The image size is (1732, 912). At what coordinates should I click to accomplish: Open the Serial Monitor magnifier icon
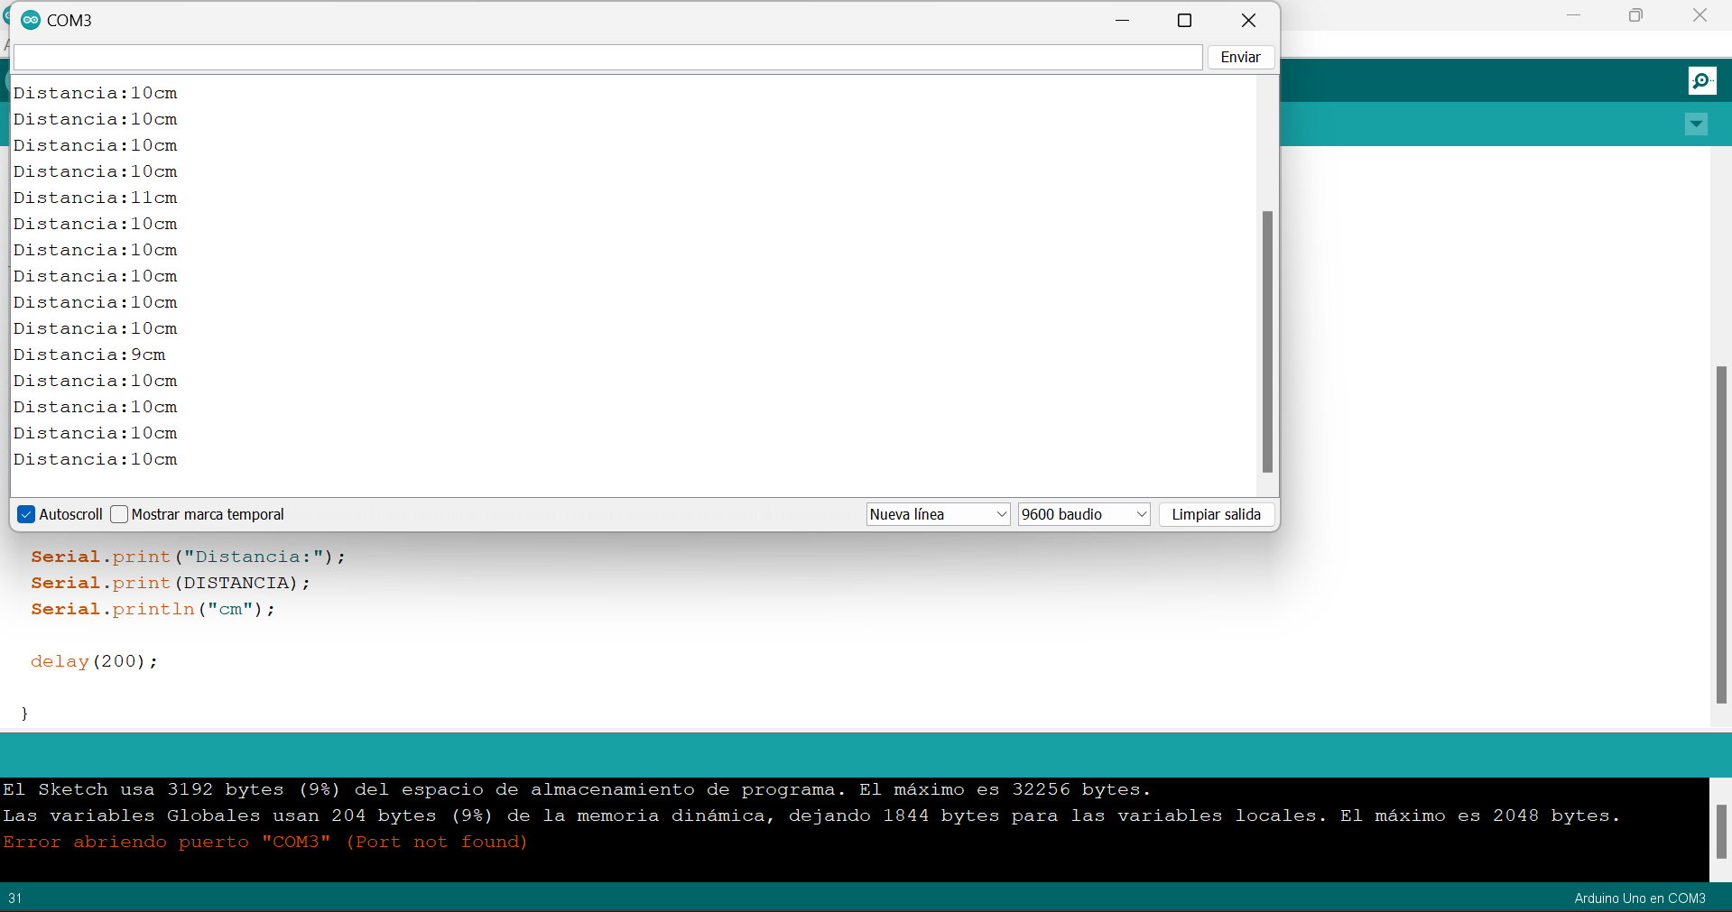tap(1701, 81)
